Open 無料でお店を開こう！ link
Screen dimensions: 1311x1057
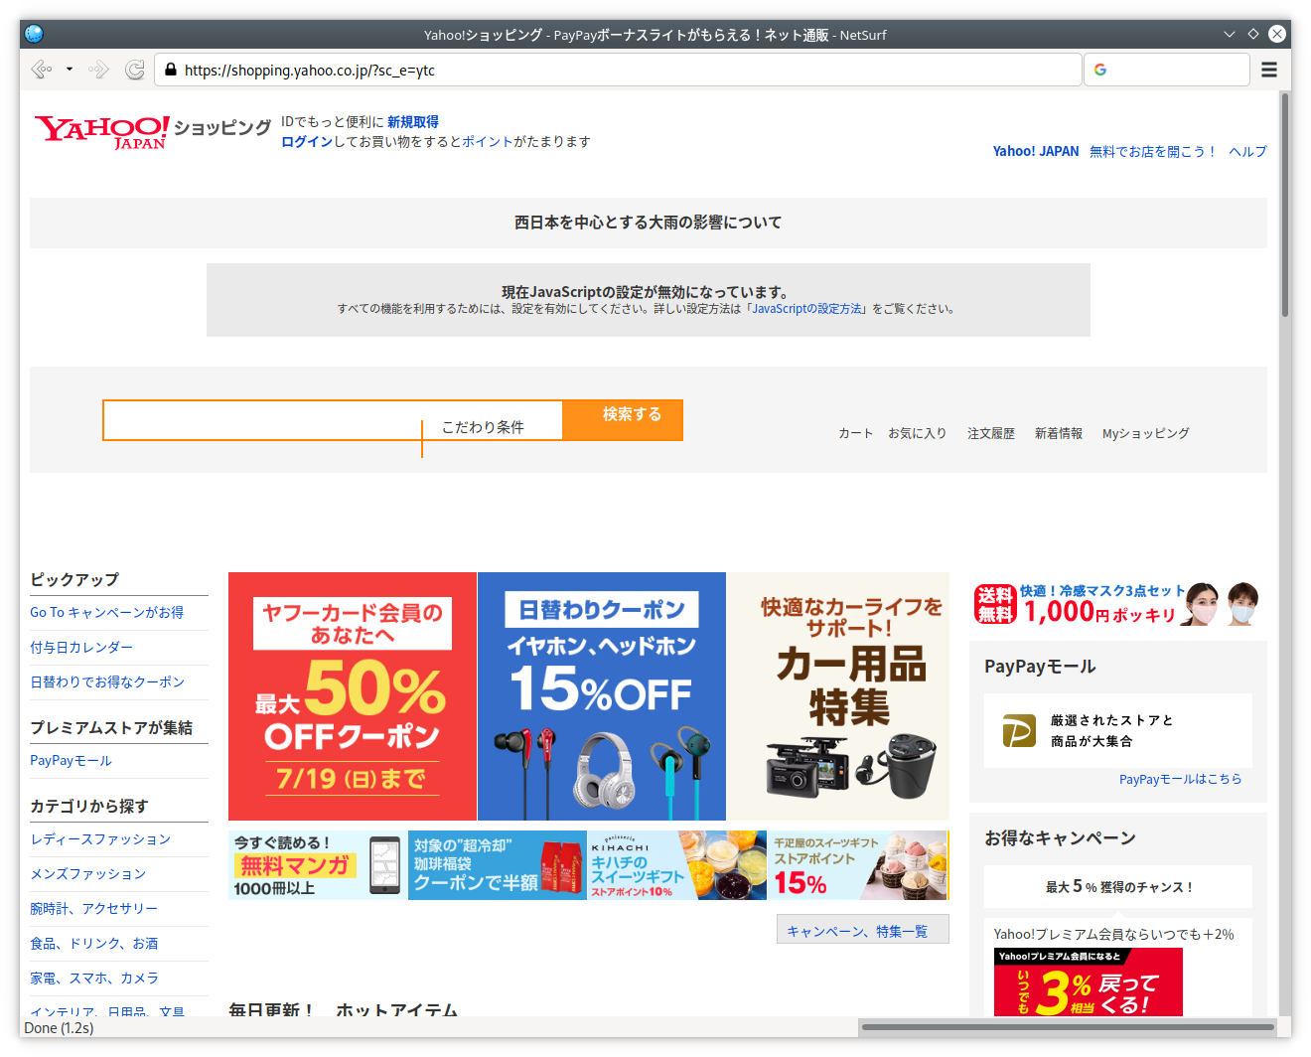[1153, 151]
